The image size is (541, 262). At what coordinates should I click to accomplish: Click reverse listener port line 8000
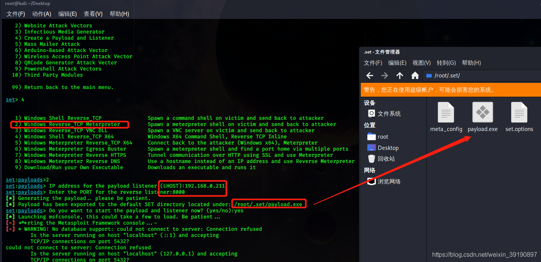point(95,192)
